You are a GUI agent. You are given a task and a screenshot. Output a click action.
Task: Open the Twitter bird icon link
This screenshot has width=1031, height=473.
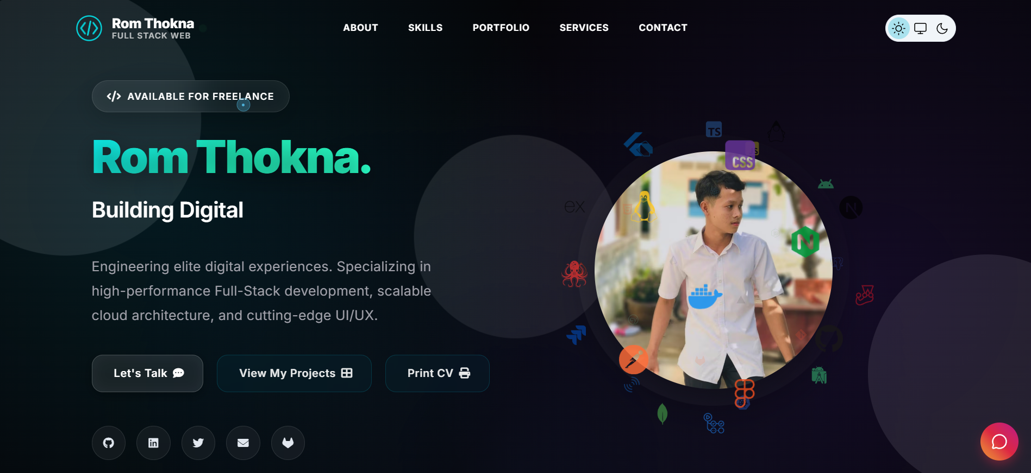click(198, 443)
